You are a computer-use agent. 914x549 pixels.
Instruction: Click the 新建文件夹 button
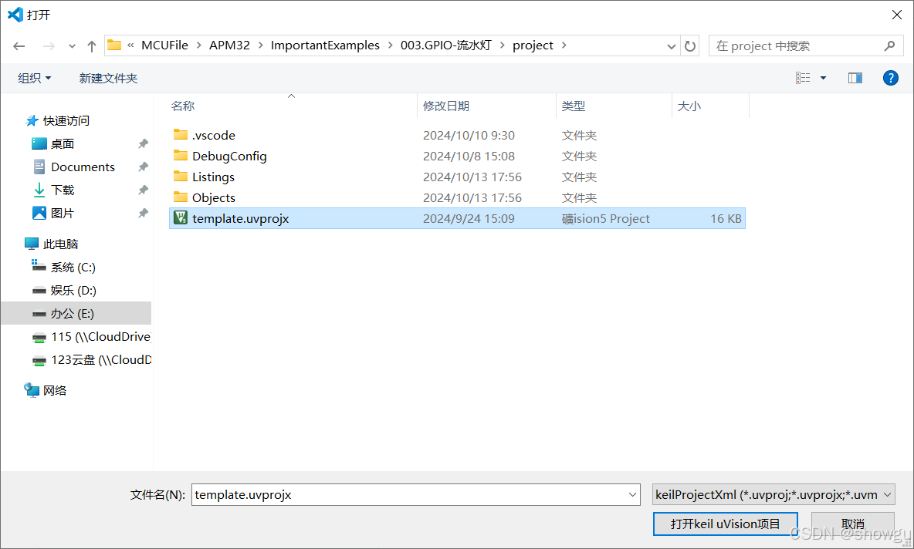coord(108,77)
